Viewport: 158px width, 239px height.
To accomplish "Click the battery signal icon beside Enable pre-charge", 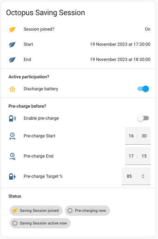I will 12,118.
